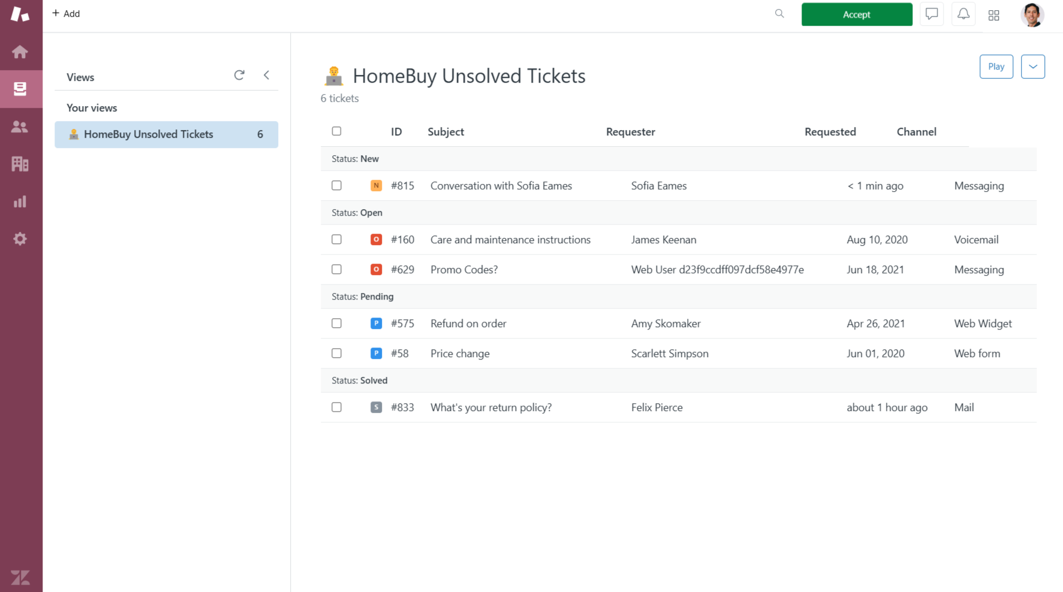The width and height of the screenshot is (1063, 592).
Task: Click ticket ID #815
Action: pyautogui.click(x=402, y=186)
